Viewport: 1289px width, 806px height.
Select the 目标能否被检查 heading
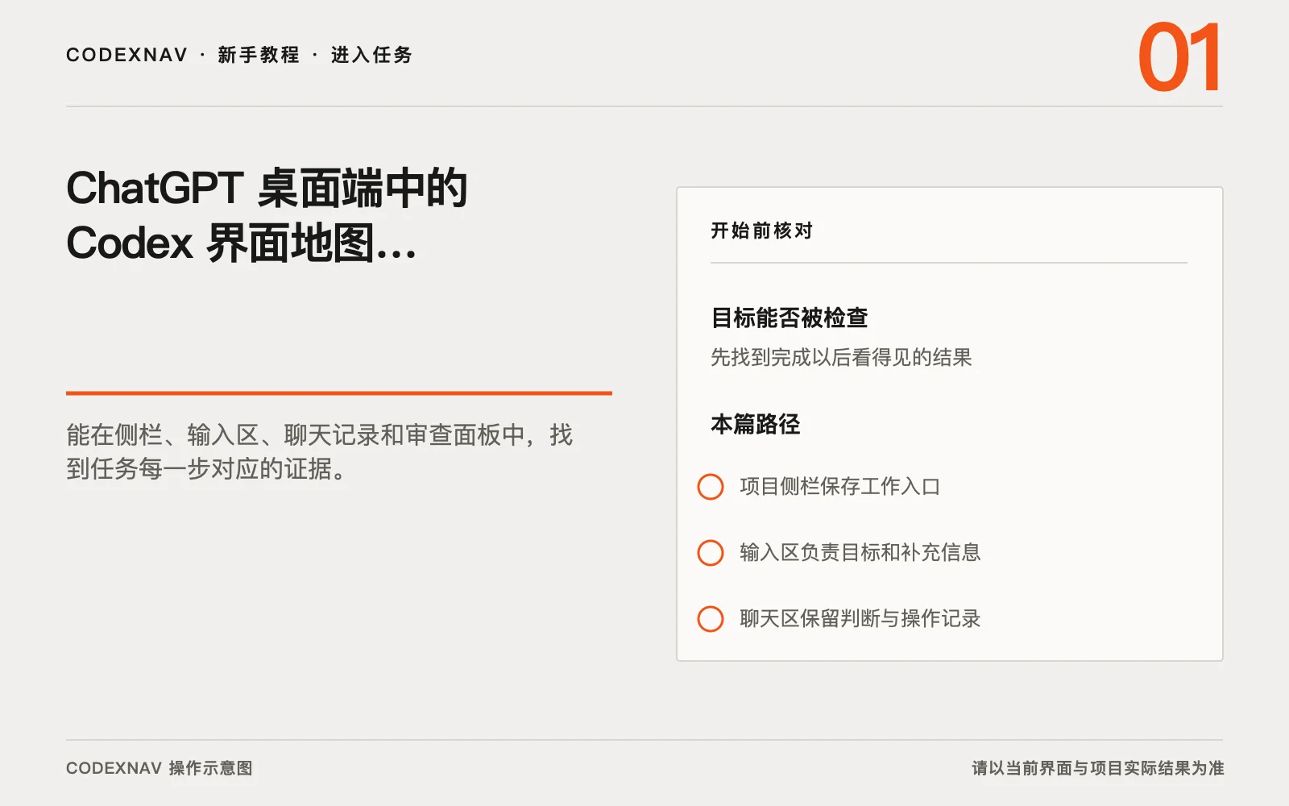[x=790, y=318]
